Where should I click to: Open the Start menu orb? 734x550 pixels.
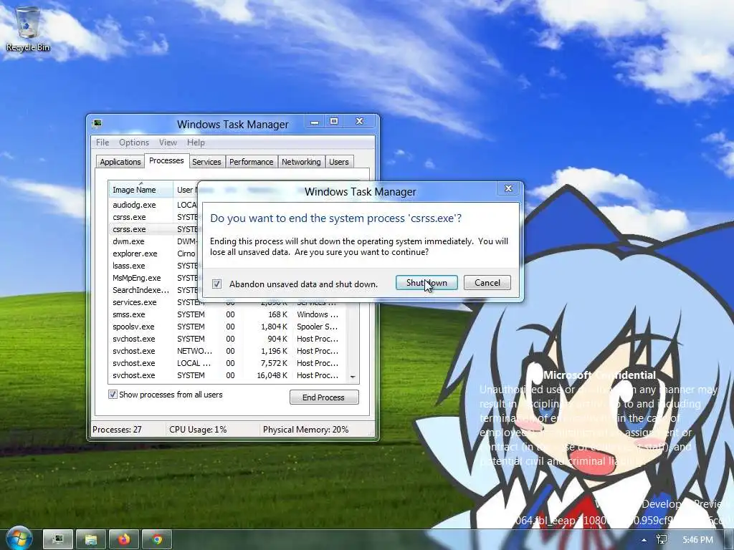click(19, 539)
